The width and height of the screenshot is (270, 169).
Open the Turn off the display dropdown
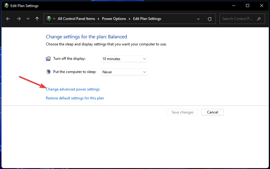click(x=124, y=59)
